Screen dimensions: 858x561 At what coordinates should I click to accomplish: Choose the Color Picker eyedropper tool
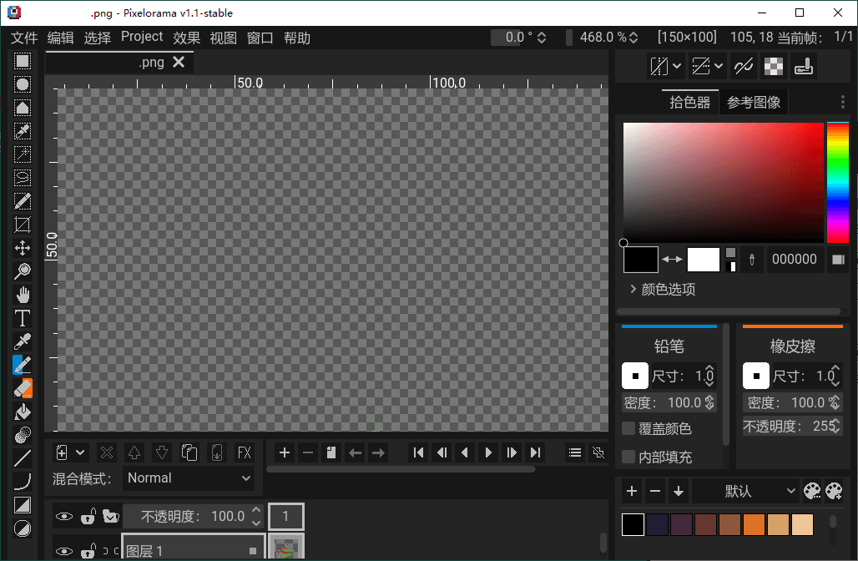(x=22, y=341)
